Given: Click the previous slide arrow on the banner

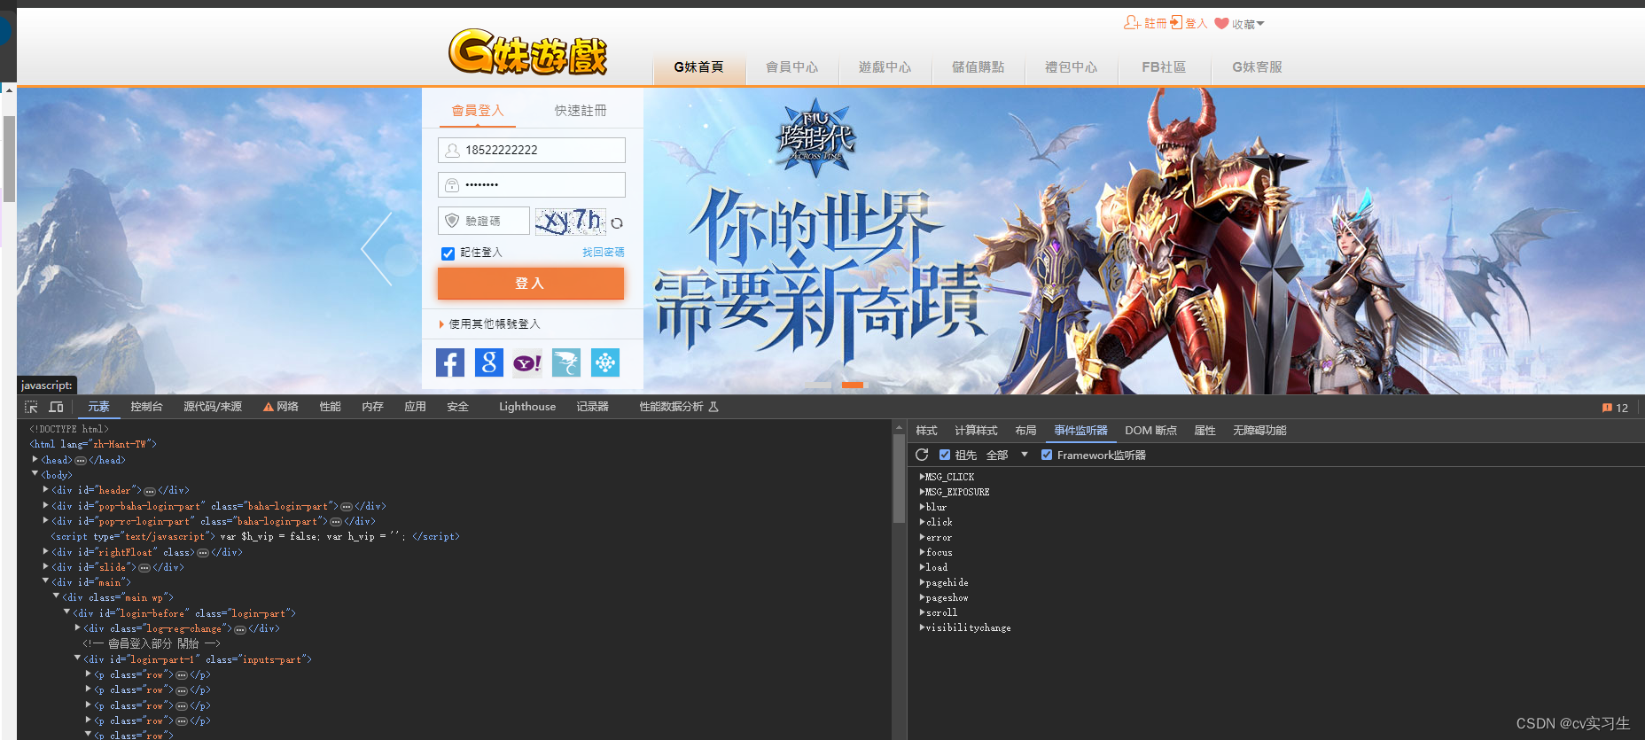Looking at the screenshot, I should tap(377, 249).
